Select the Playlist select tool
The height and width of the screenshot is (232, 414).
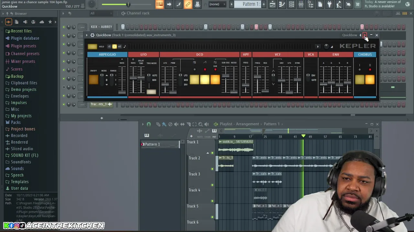coord(194,124)
